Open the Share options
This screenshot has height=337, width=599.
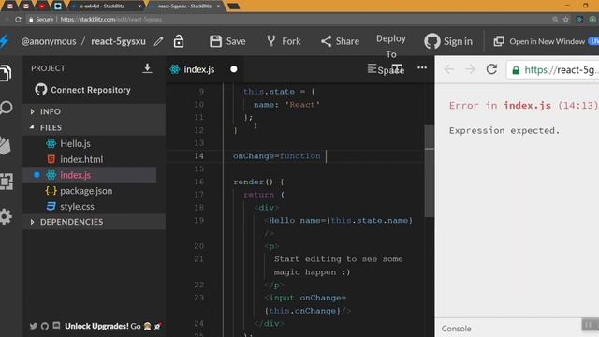pyautogui.click(x=340, y=41)
